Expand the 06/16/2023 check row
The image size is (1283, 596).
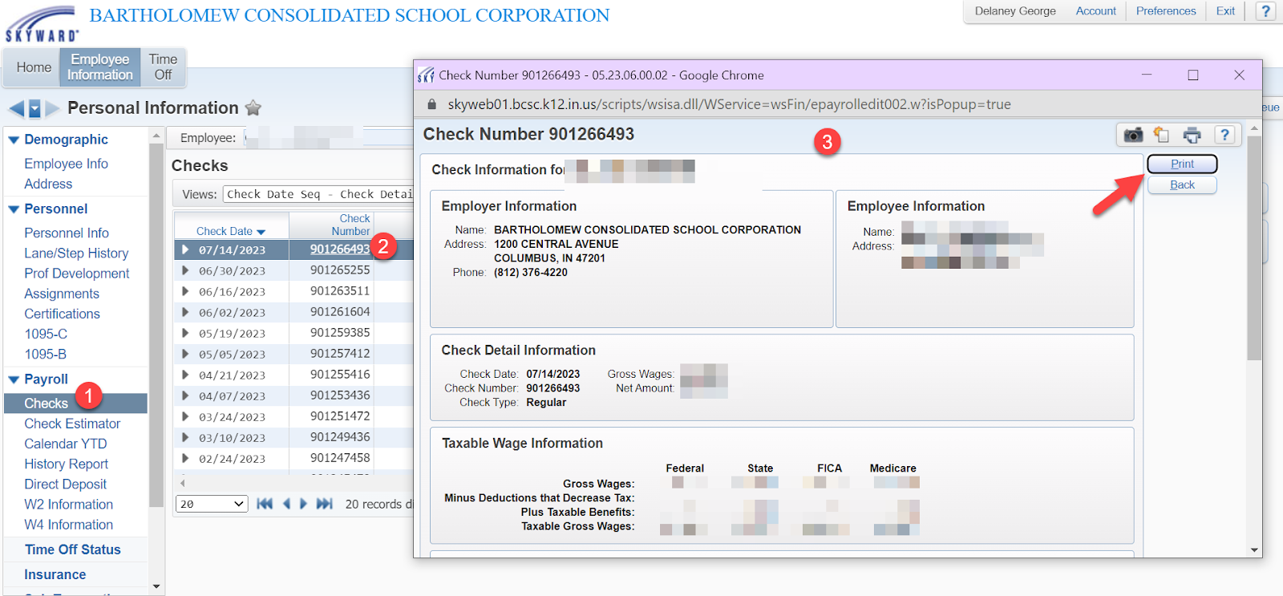tap(186, 291)
